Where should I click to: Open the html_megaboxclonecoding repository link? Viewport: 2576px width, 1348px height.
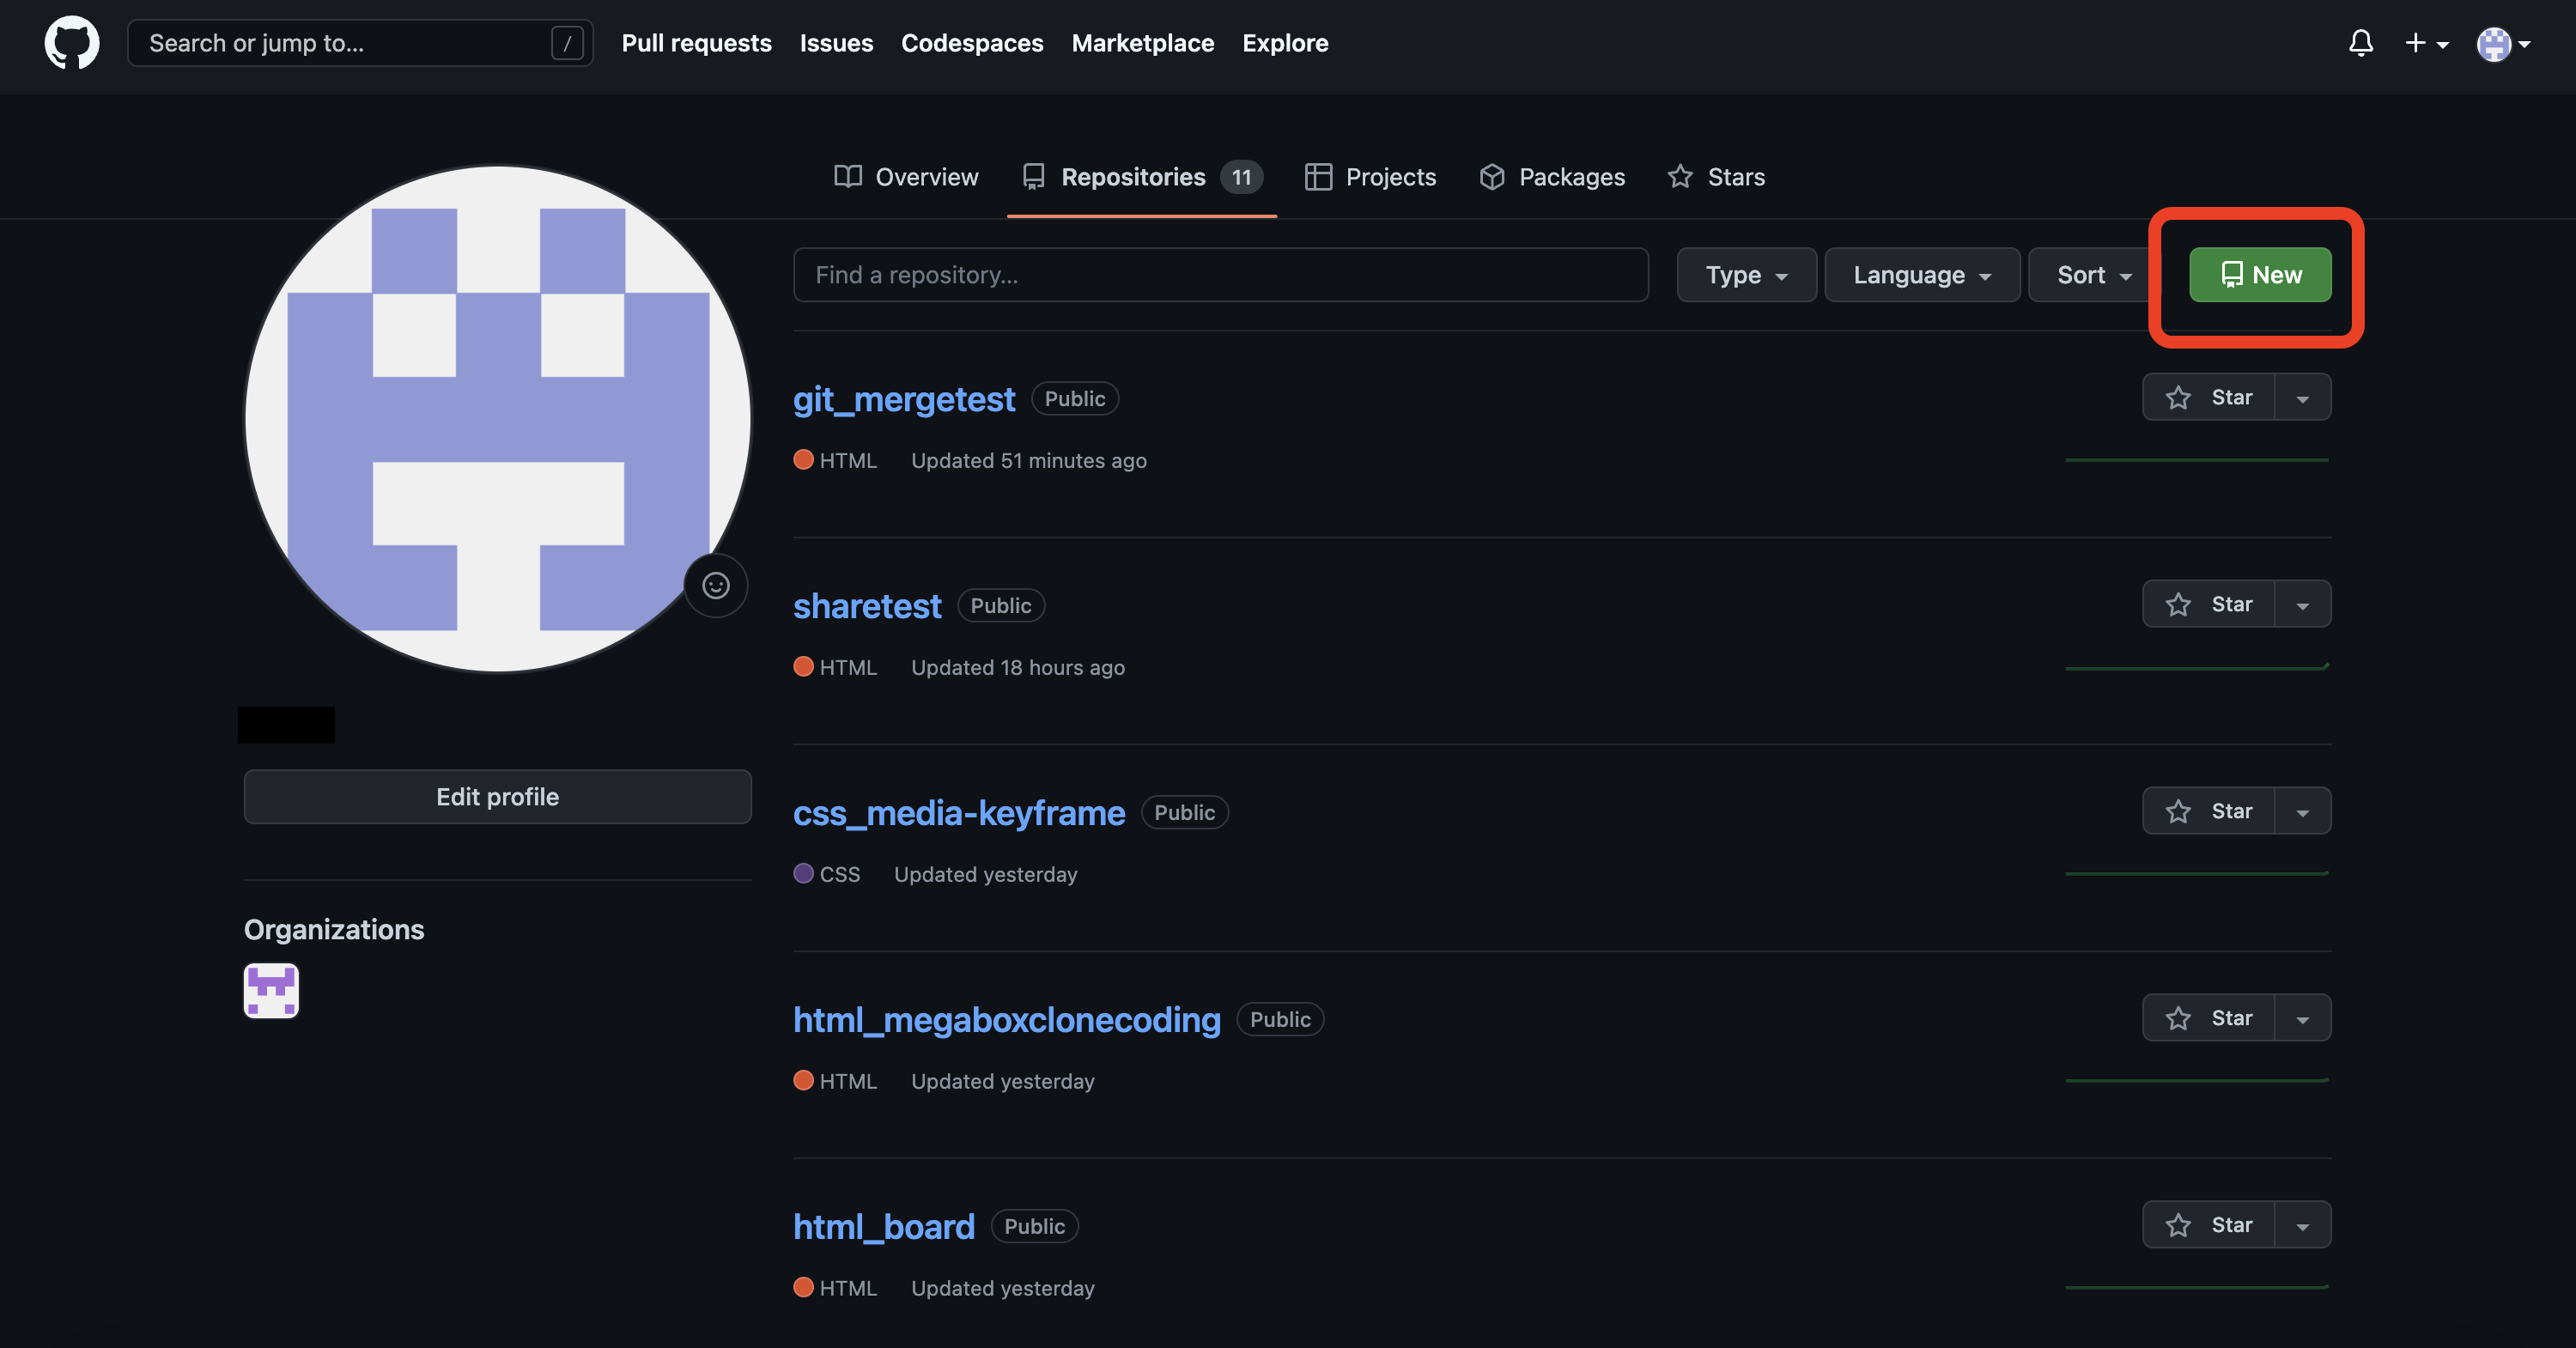tap(1006, 1020)
